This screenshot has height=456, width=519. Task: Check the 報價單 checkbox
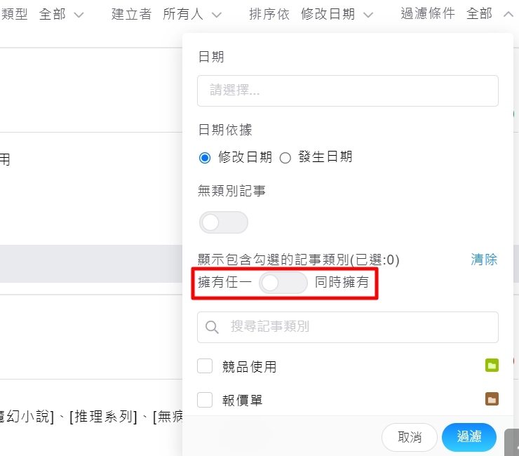pyautogui.click(x=205, y=400)
